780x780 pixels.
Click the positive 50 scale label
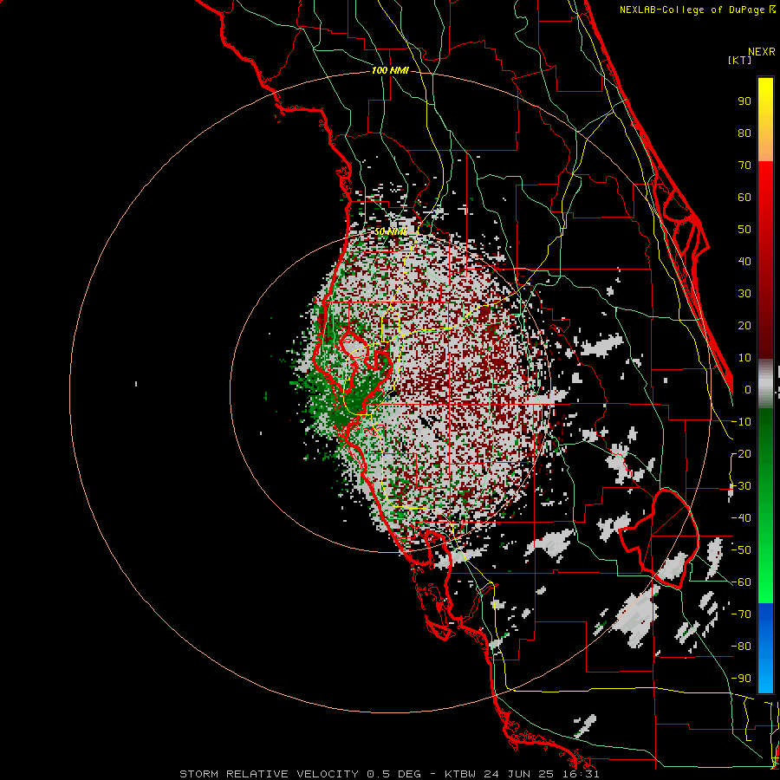744,230
